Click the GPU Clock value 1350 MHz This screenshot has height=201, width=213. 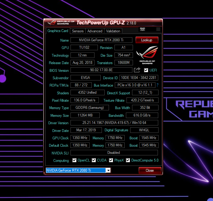(80, 138)
